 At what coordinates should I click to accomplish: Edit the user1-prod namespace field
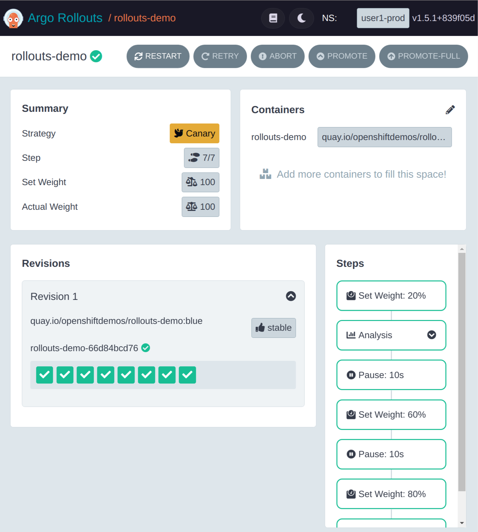click(383, 18)
